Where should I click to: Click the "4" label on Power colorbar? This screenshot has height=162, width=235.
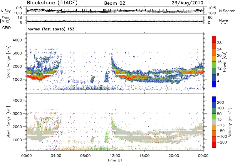click(218, 81)
